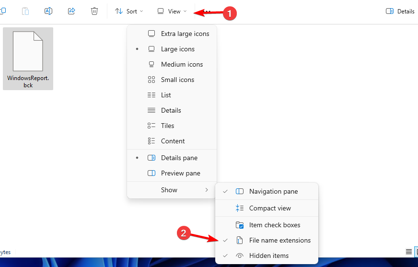Choose Content view layout

pos(173,141)
